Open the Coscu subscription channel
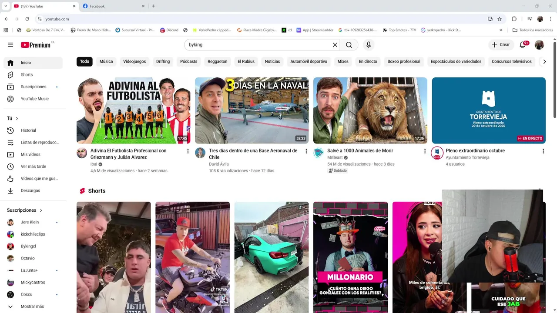The image size is (557, 313). (x=33, y=294)
